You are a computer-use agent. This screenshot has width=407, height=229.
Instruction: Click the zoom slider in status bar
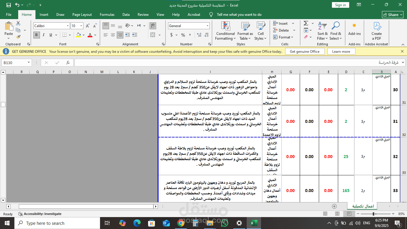coord(374,214)
